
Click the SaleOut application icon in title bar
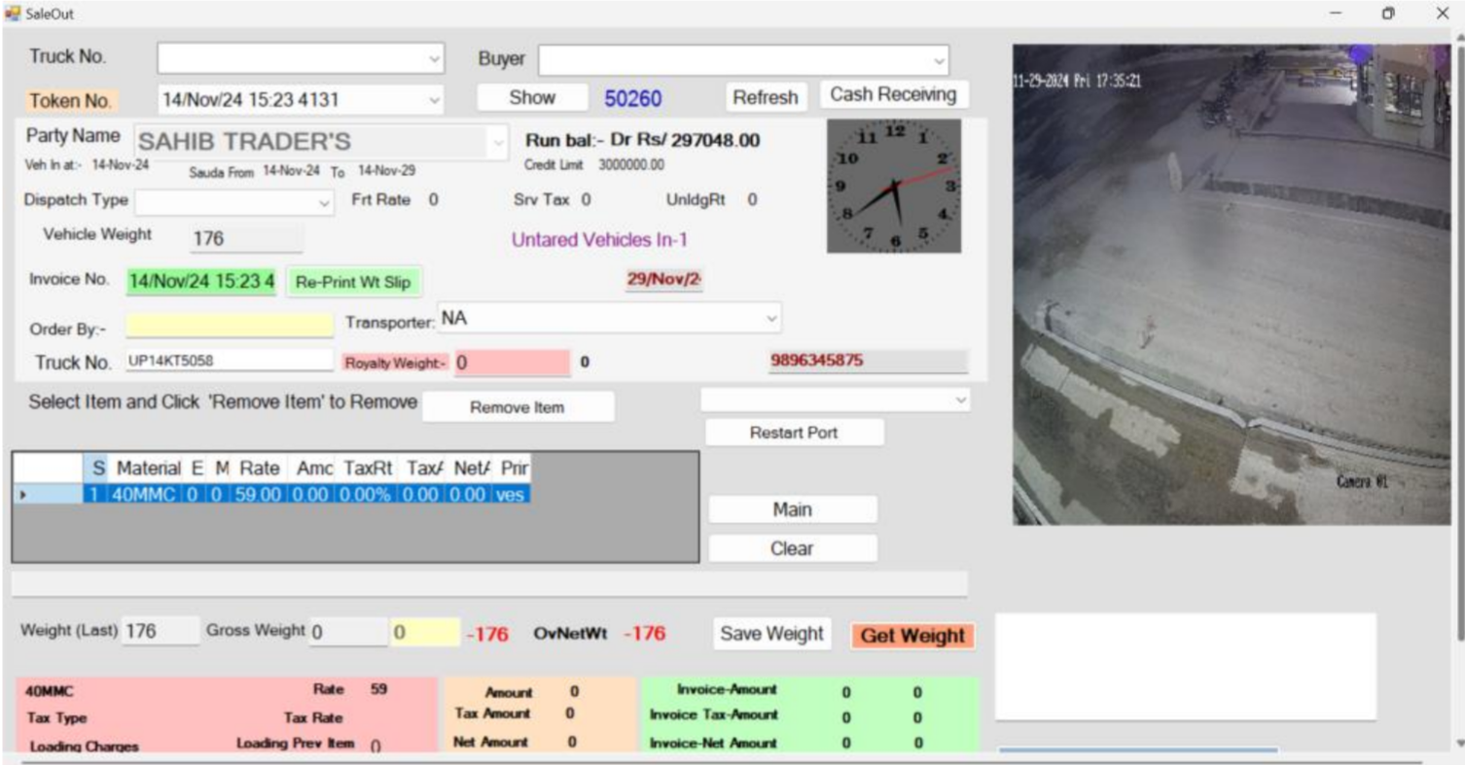[14, 13]
